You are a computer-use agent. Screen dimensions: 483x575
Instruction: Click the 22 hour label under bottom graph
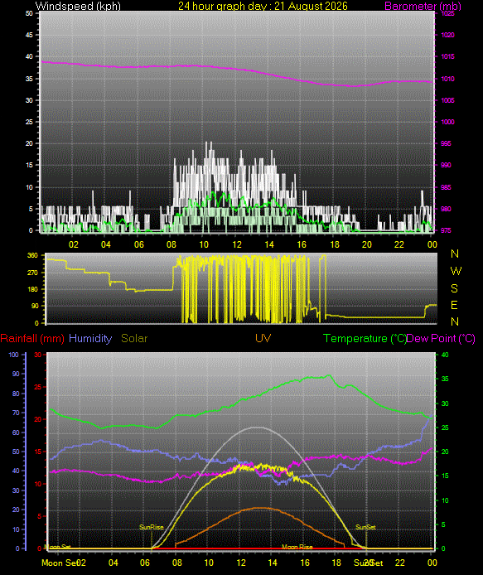[400, 563]
